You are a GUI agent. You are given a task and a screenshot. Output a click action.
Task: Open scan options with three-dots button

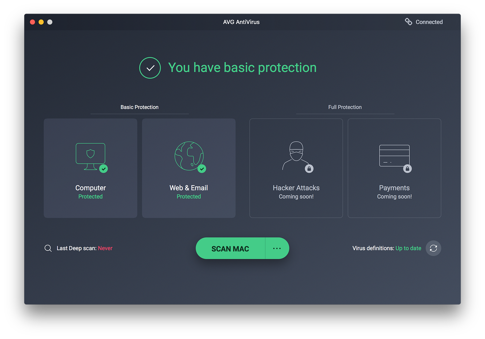277,249
